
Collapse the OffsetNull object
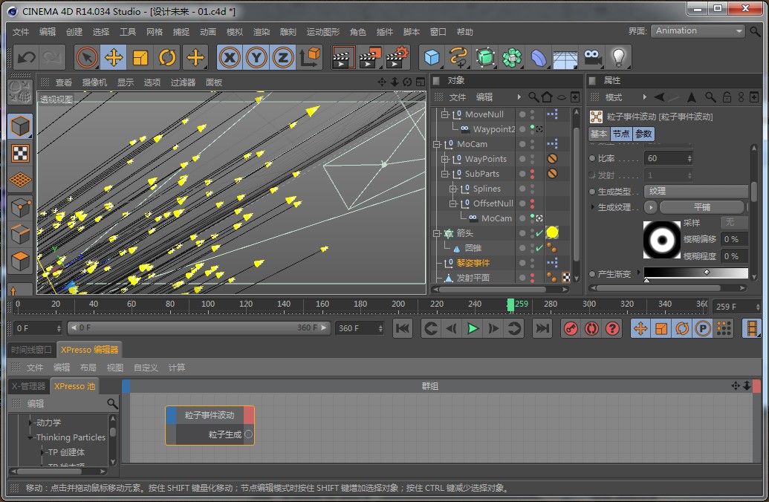coord(452,203)
